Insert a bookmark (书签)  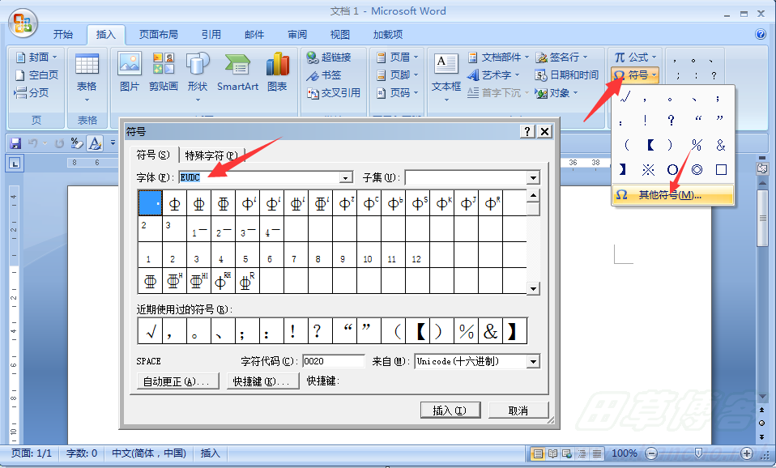tap(324, 74)
